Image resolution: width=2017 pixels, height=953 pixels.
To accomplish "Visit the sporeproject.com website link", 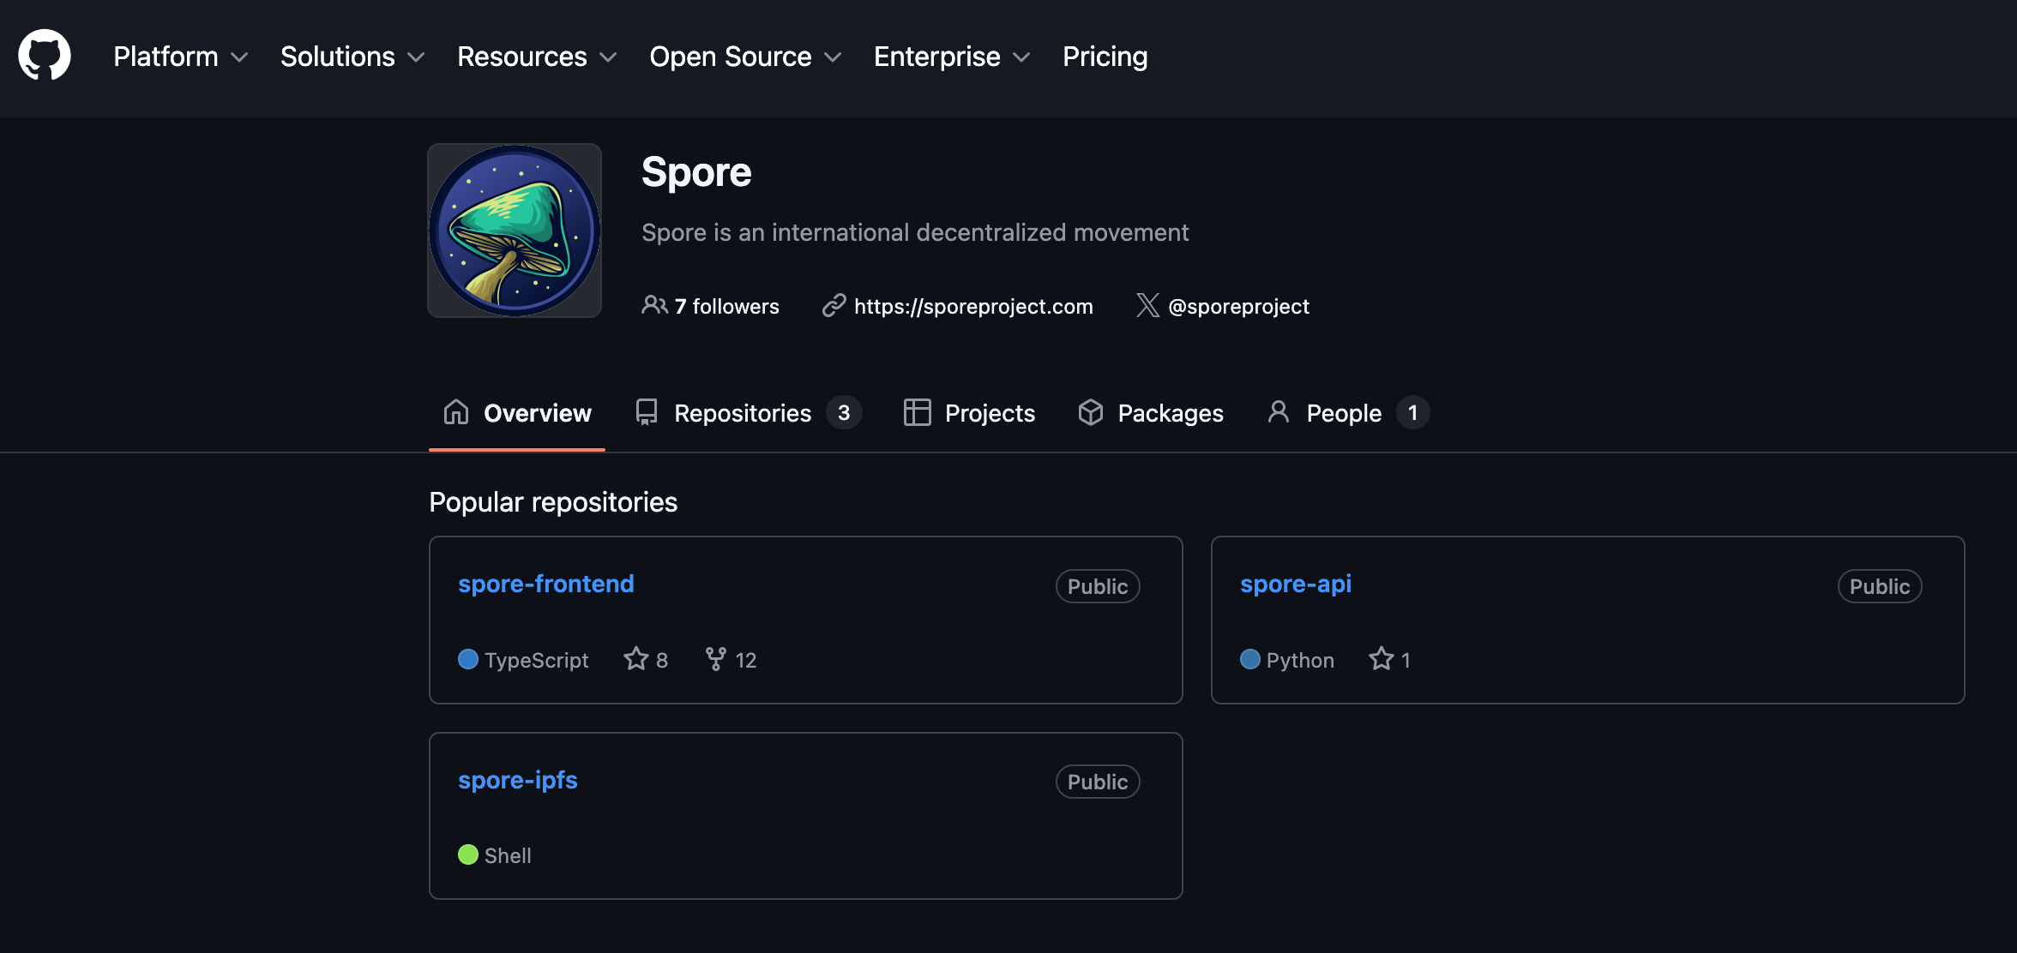I will 972,306.
